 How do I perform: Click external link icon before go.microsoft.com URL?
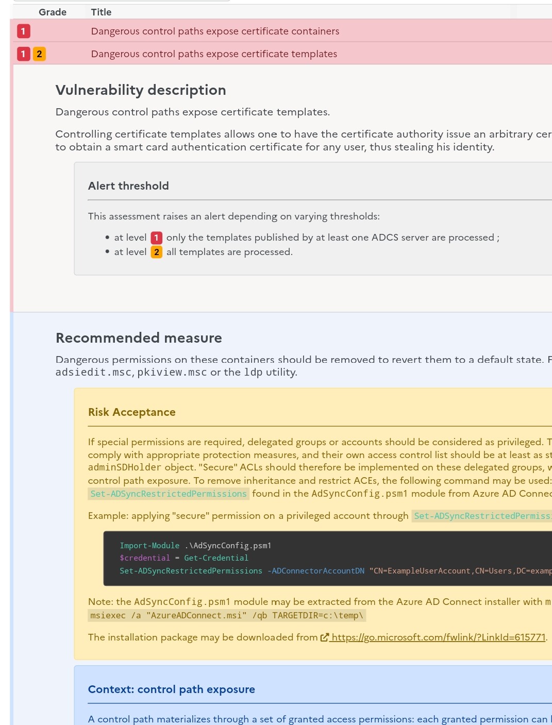click(x=325, y=637)
